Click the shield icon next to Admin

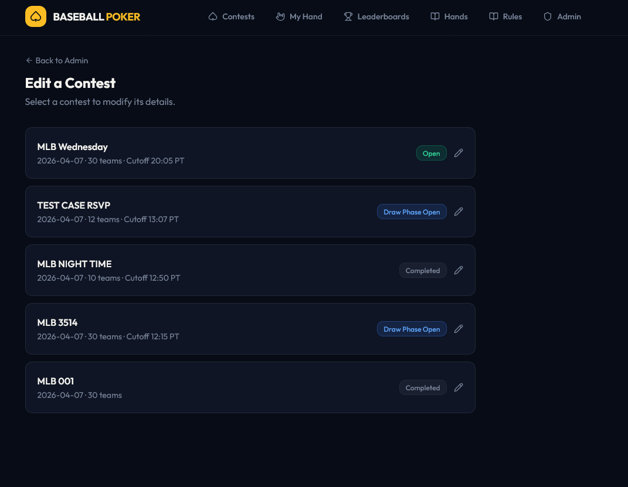(x=548, y=16)
